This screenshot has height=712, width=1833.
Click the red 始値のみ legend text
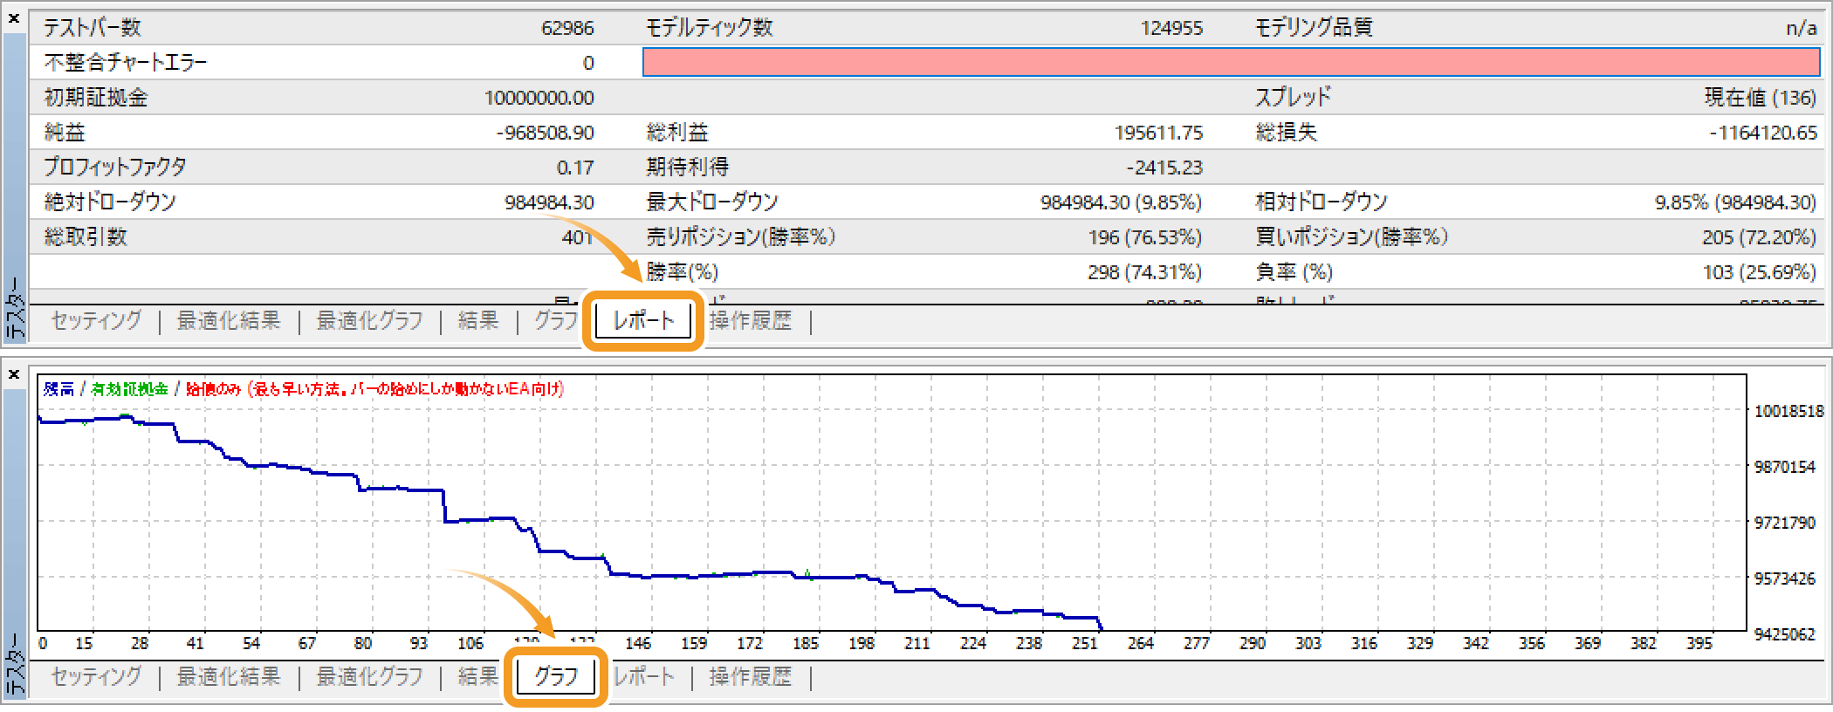pos(374,389)
